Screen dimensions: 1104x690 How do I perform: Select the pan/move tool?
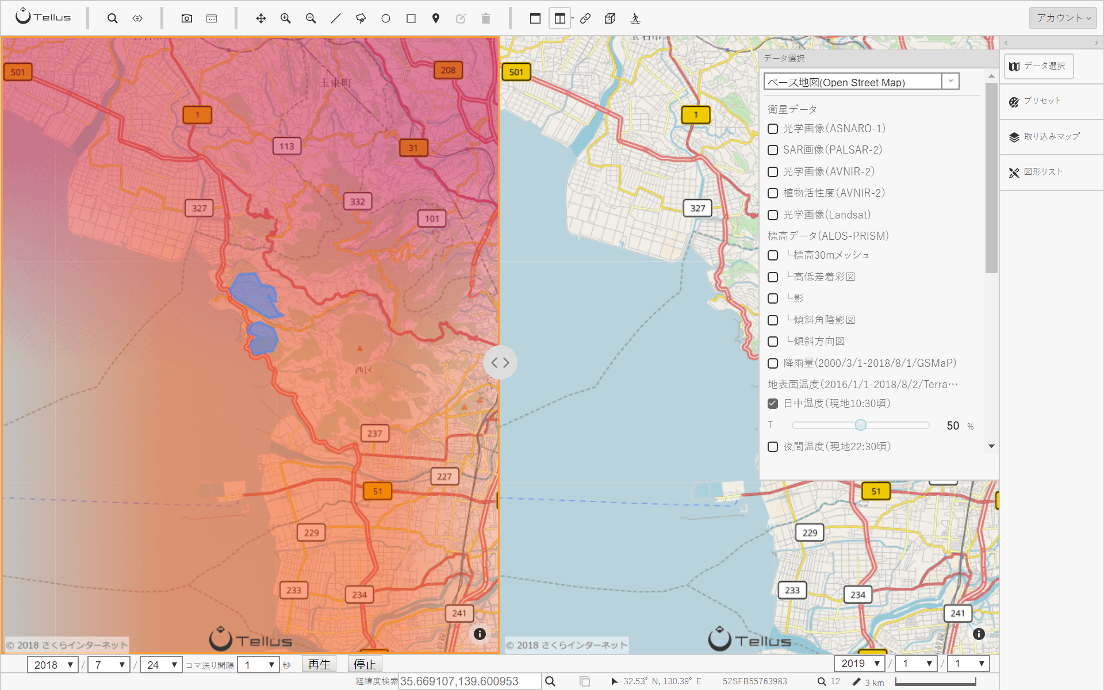261,18
